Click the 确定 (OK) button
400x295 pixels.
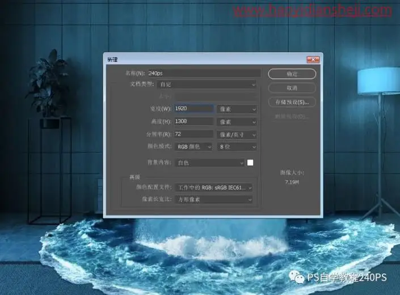click(292, 74)
